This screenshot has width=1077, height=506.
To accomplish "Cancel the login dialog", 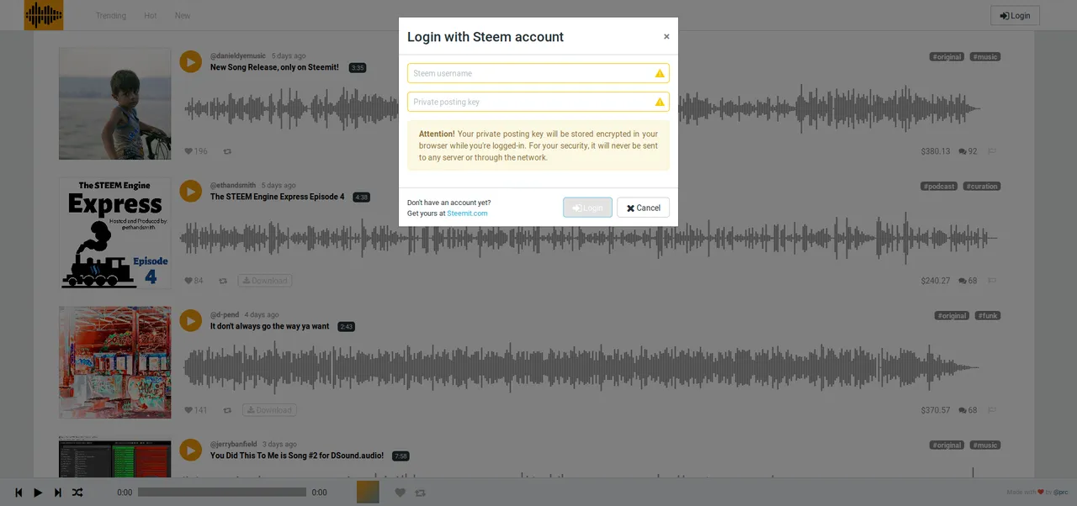I will click(643, 208).
